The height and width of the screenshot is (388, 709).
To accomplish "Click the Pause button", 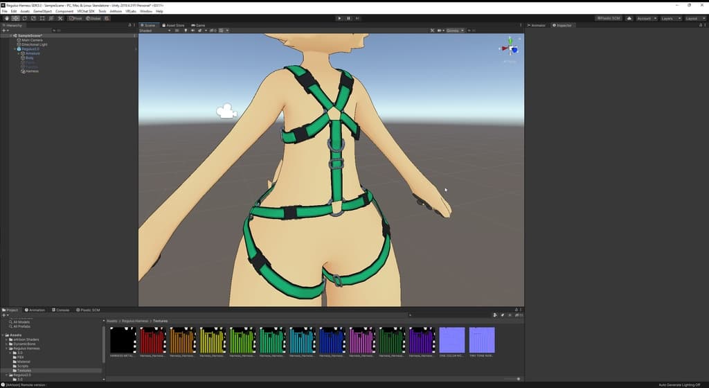I will click(348, 18).
